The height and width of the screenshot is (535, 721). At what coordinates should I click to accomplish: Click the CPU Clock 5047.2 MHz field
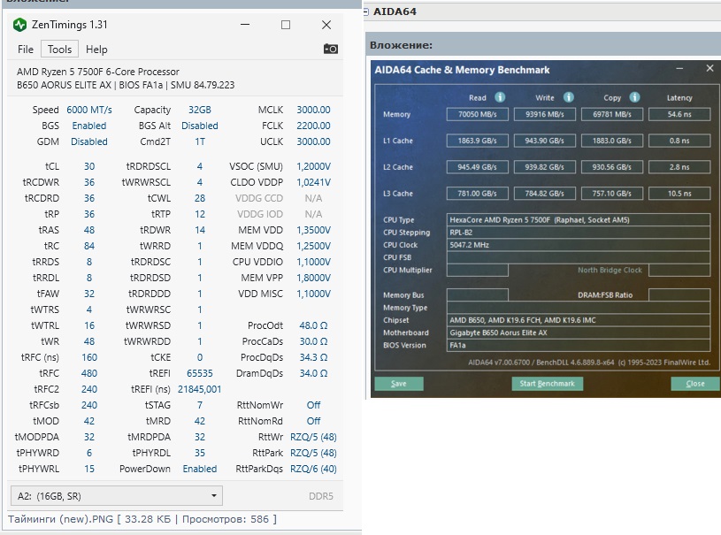[x=579, y=245]
